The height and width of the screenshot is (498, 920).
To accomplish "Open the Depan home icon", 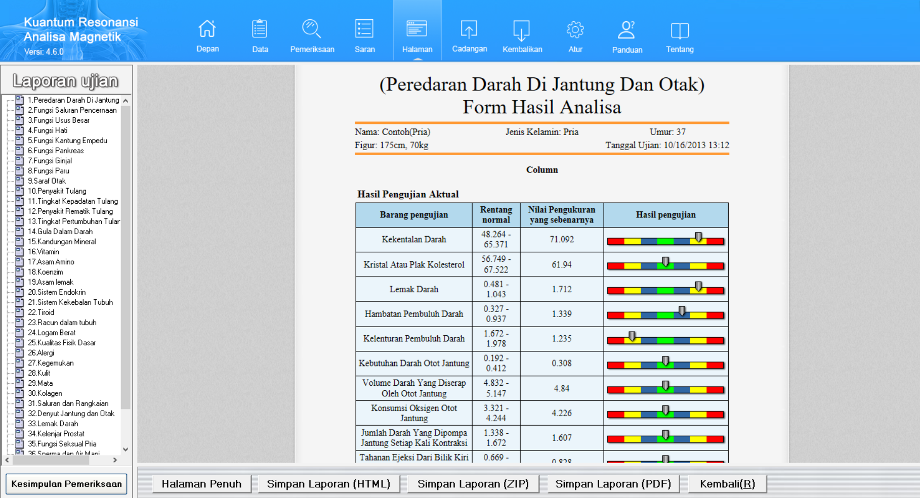I will (x=207, y=29).
